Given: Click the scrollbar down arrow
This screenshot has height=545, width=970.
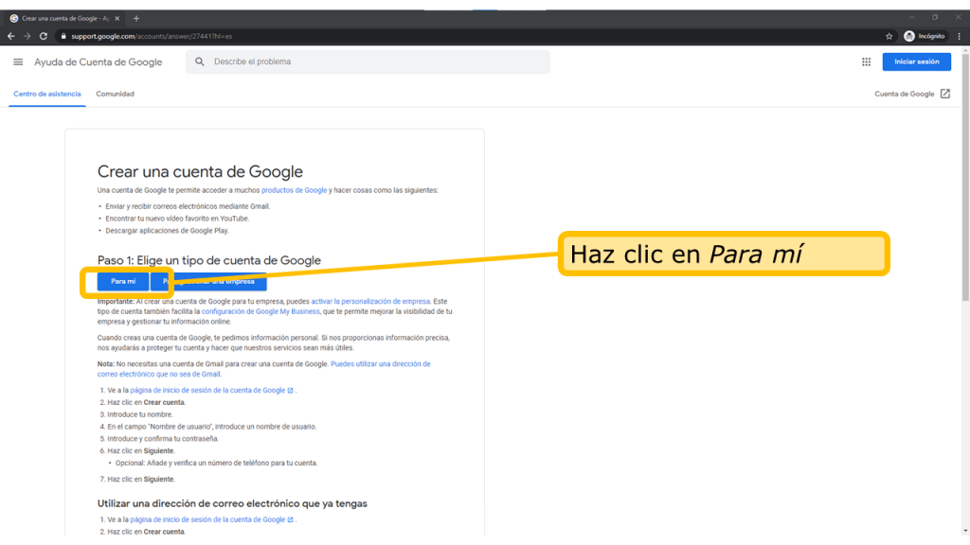Looking at the screenshot, I should pyautogui.click(x=965, y=531).
